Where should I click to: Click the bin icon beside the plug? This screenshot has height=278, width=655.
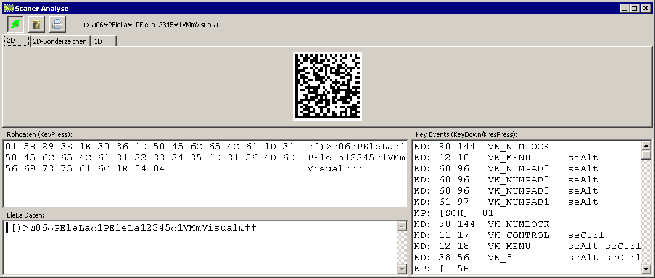(x=36, y=25)
